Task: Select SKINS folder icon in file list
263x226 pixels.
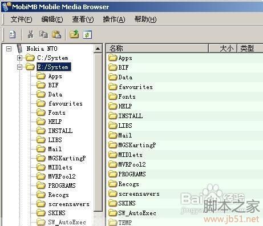Action: click(x=112, y=203)
